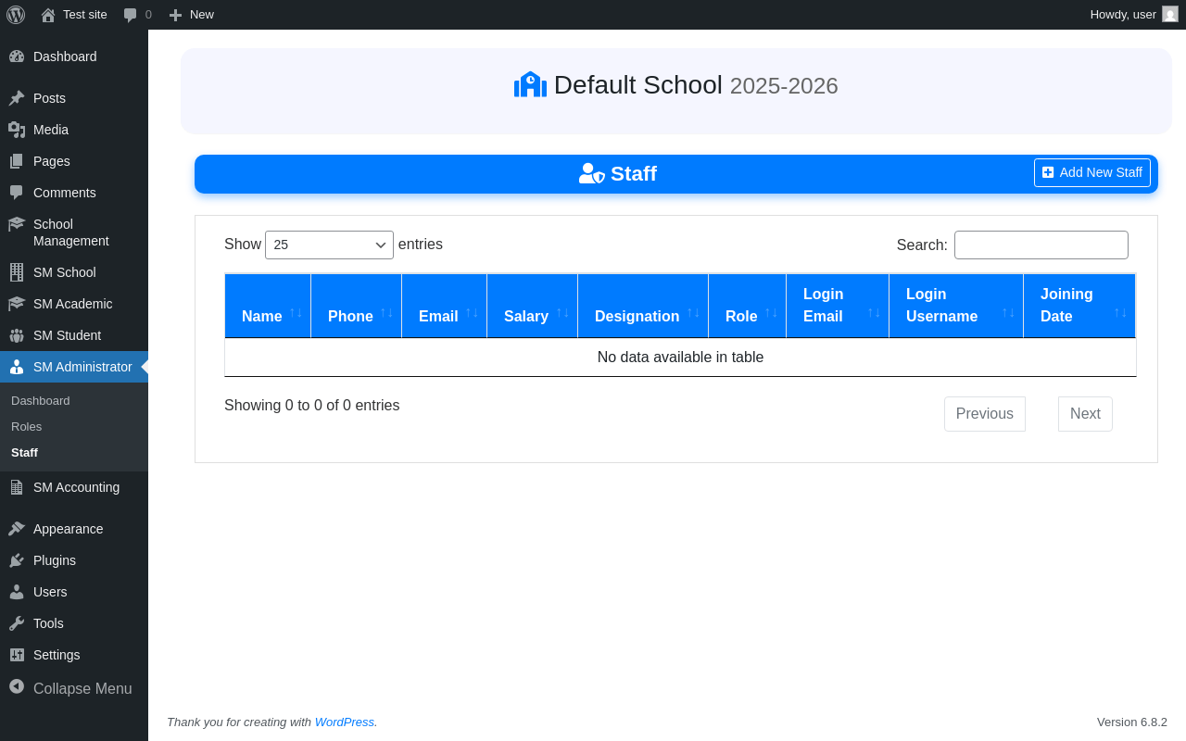Click the School Management graduation cap icon

[17, 224]
